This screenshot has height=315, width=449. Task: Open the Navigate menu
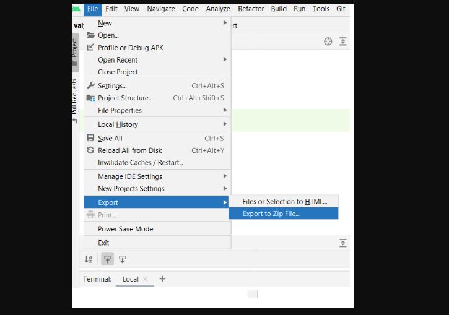pyautogui.click(x=161, y=9)
